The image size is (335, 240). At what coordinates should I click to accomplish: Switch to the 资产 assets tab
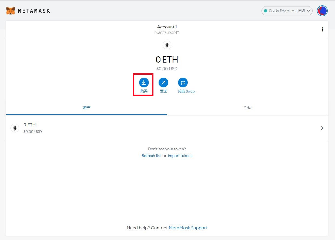pyautogui.click(x=86, y=108)
